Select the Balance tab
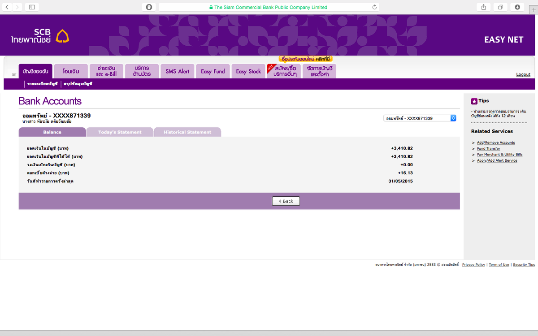Screen dimensions: 538x336 (52, 132)
